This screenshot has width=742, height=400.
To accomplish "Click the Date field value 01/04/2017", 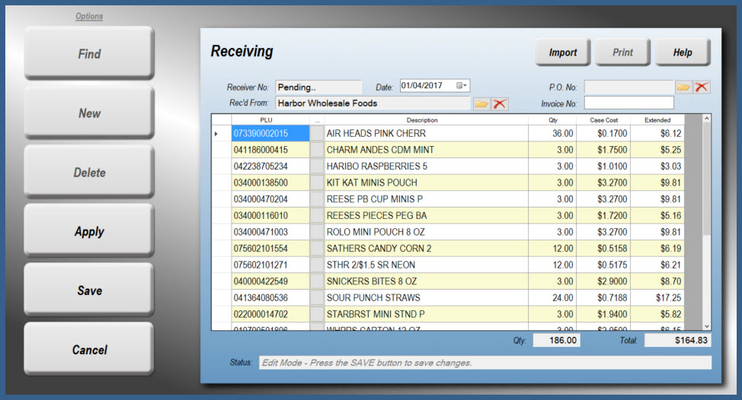I will pyautogui.click(x=421, y=85).
